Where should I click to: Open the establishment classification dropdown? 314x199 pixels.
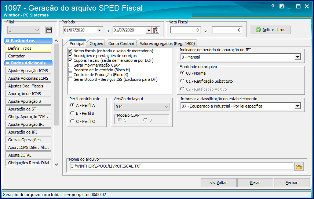coord(297,106)
